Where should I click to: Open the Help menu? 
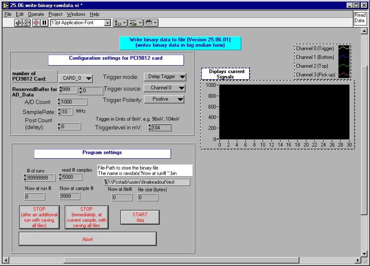(94, 14)
